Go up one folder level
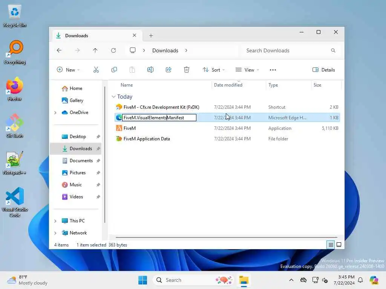 (x=95, y=50)
